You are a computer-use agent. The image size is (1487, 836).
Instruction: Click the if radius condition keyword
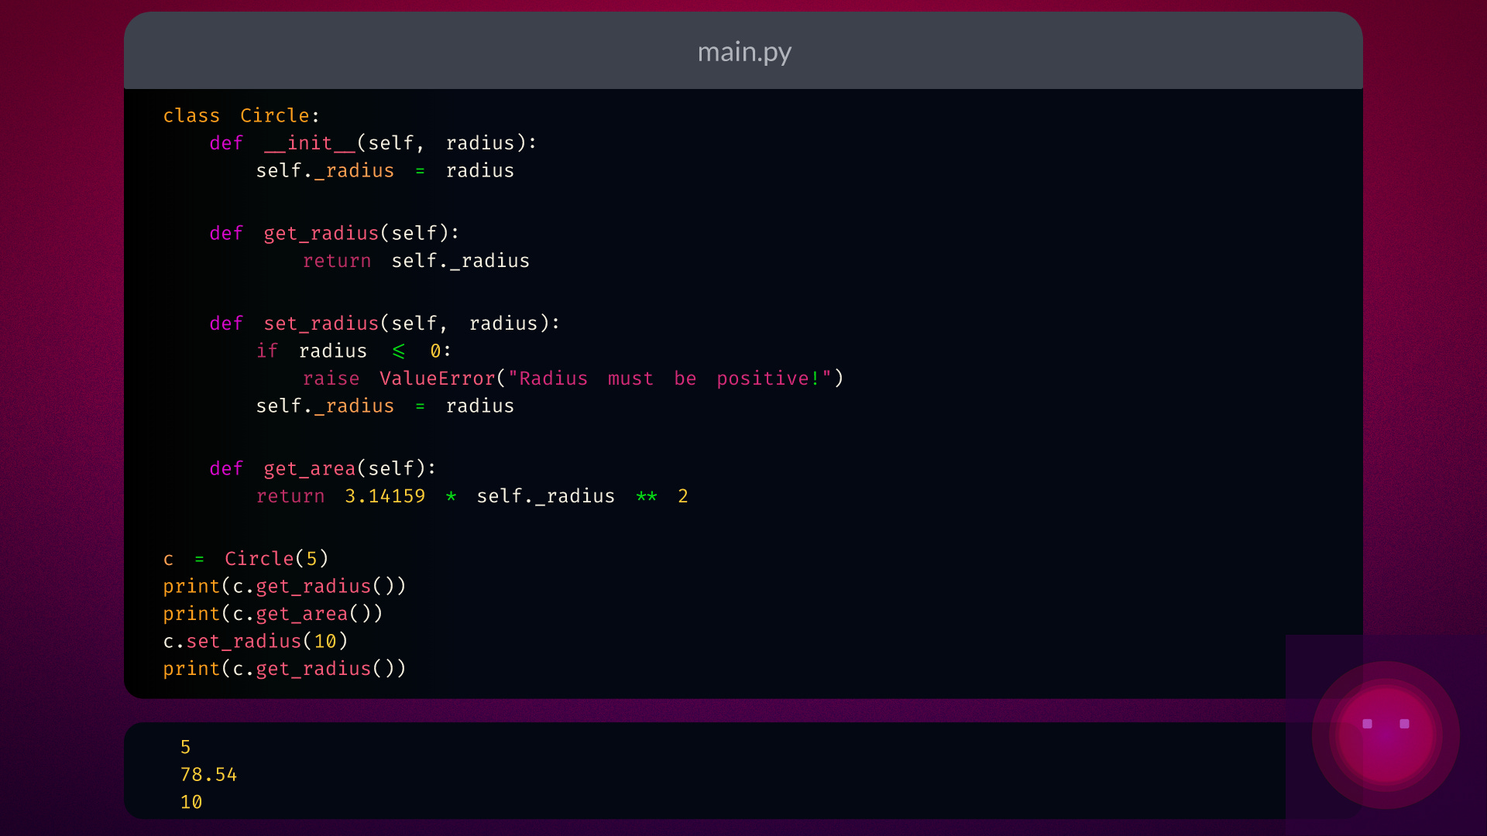coord(266,351)
